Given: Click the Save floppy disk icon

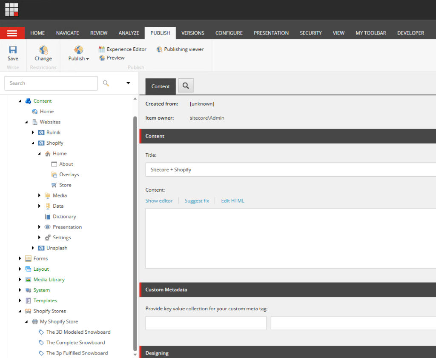Looking at the screenshot, I should (13, 50).
